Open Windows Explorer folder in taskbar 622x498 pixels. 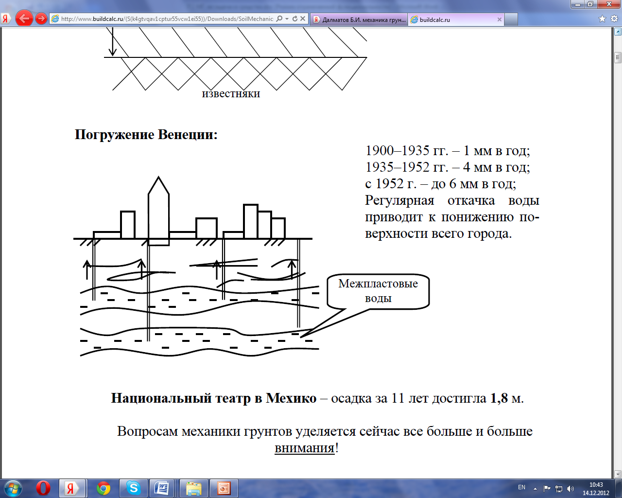tap(194, 488)
